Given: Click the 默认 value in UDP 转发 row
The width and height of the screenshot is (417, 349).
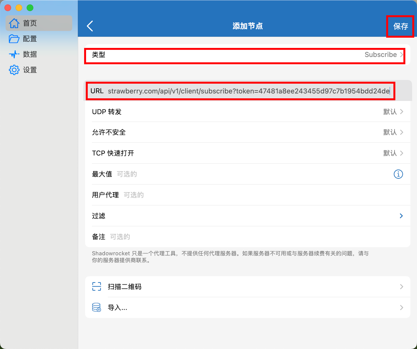Looking at the screenshot, I should tap(390, 112).
